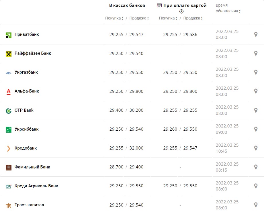The height and width of the screenshot is (214, 264).
Task: Click the map pin for Приватбанк
Action: (x=256, y=34)
